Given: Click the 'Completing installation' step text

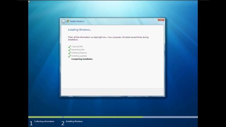Looking at the screenshot, I should tap(82, 59).
